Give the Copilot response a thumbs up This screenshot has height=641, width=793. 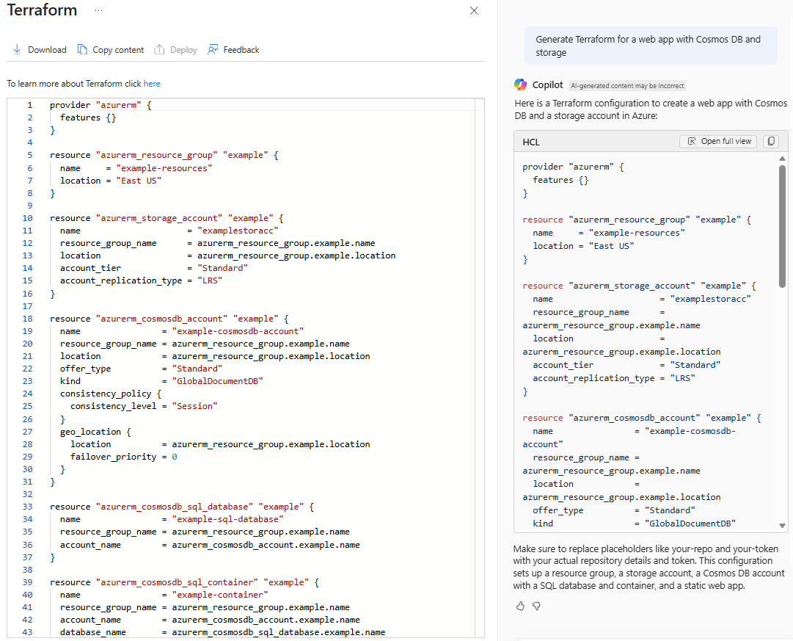pyautogui.click(x=520, y=606)
